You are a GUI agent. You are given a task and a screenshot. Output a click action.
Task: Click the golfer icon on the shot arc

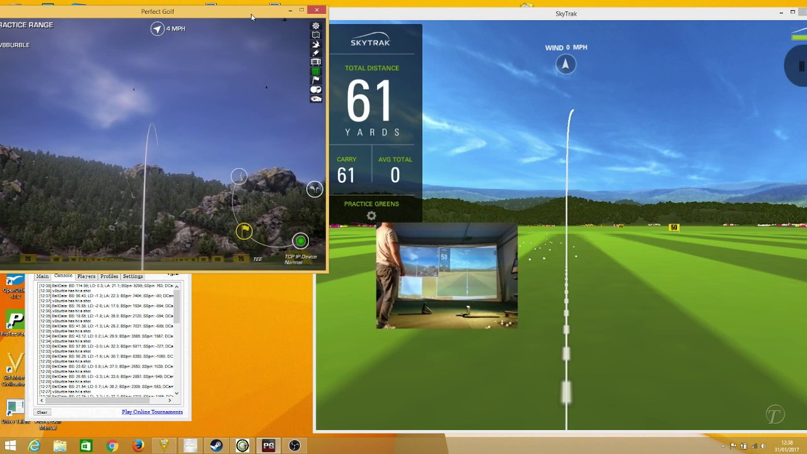coord(239,177)
